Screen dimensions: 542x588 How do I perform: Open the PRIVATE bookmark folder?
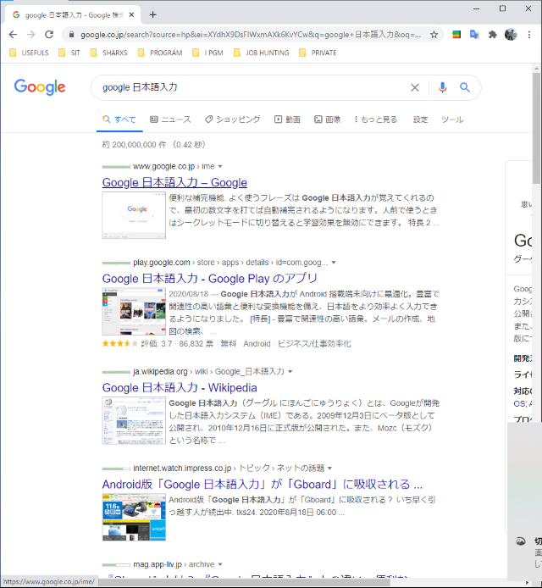(x=318, y=53)
